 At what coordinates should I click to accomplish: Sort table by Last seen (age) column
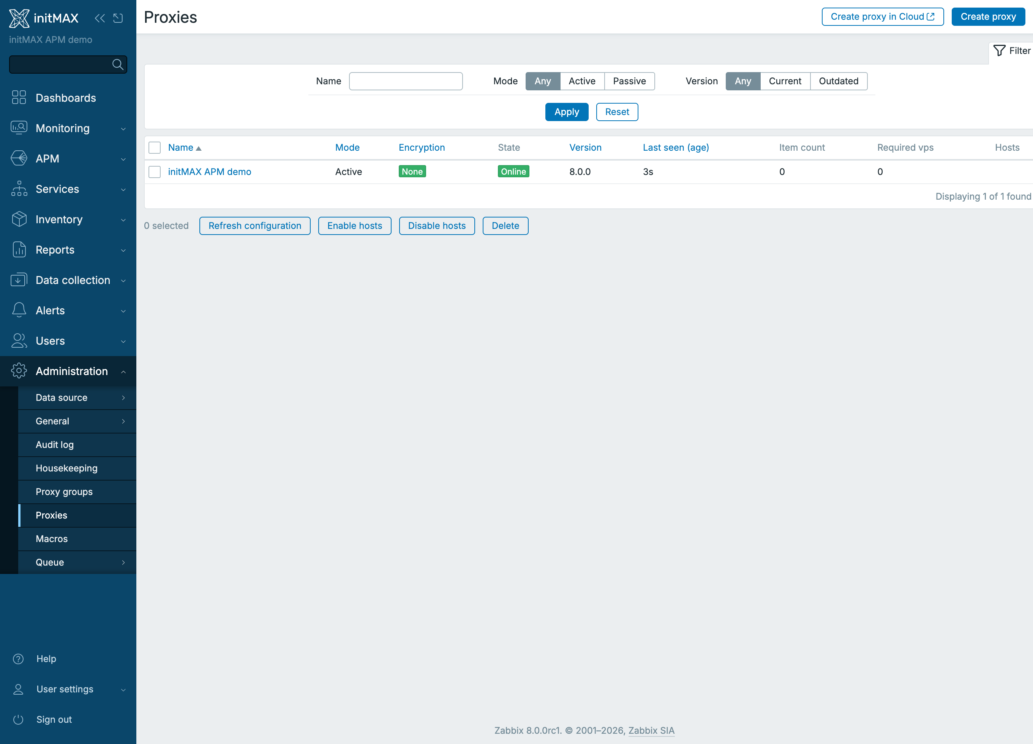pos(676,148)
